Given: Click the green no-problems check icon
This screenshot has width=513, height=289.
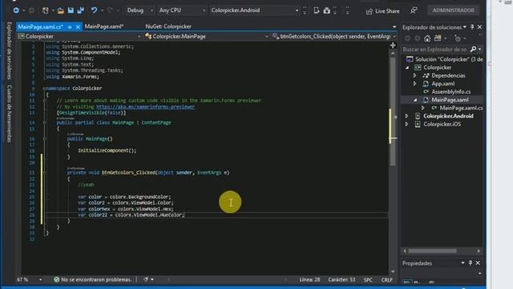Looking at the screenshot, I should [x=56, y=279].
